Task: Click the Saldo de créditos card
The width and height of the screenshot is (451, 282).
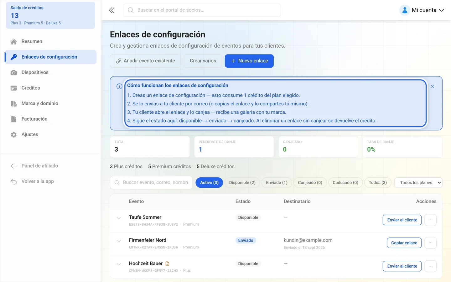Action: pyautogui.click(x=51, y=15)
